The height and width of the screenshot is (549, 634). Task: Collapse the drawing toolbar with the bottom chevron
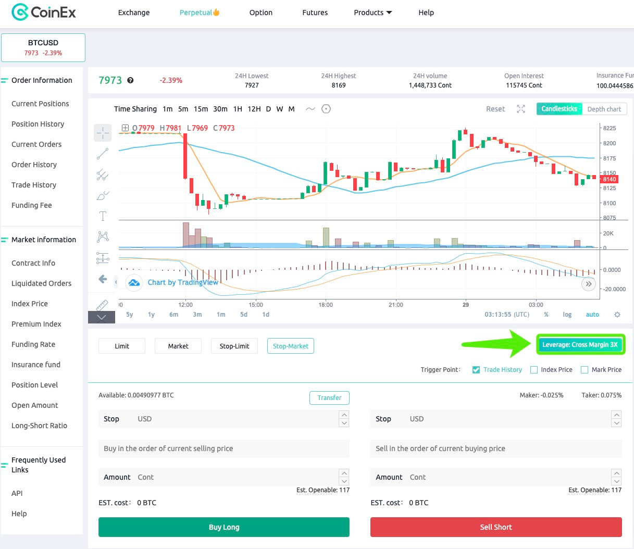(102, 317)
